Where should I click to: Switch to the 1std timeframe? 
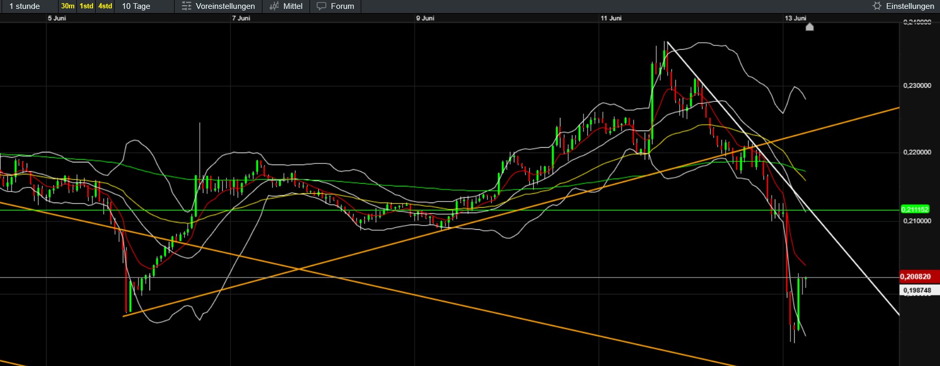(x=87, y=6)
